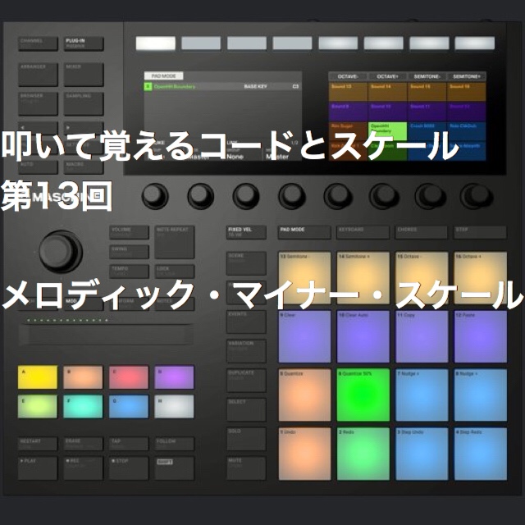
Task: Hit pad 2 labeled Redo
Action: click(x=363, y=454)
